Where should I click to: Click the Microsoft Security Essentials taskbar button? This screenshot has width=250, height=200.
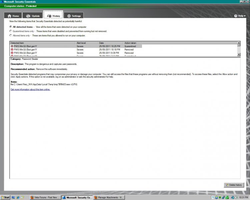click(x=77, y=197)
